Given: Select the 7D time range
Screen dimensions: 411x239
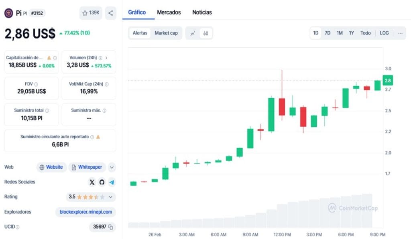Looking at the screenshot, I should click(328, 33).
